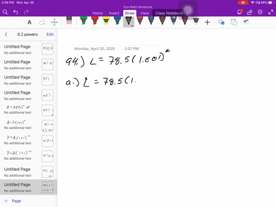Viewport: 276px width, 207px height.
Task: Tap the page time '2:07 PM'
Action: point(132,49)
